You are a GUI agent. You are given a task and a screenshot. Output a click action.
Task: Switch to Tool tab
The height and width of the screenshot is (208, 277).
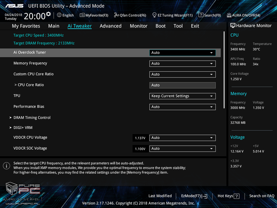coord(178,26)
